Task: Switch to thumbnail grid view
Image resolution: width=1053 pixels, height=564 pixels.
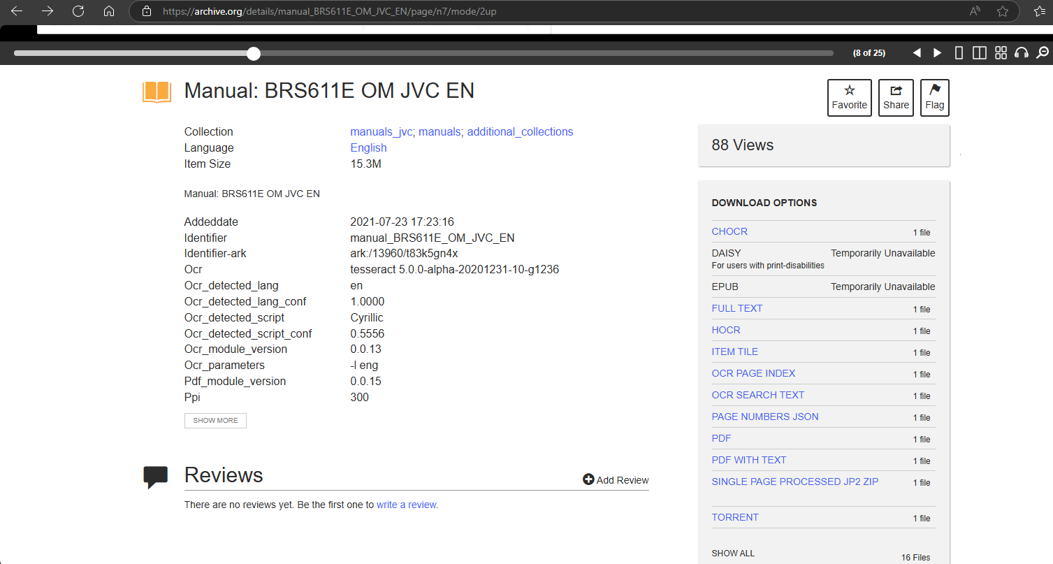Action: click(x=1001, y=53)
